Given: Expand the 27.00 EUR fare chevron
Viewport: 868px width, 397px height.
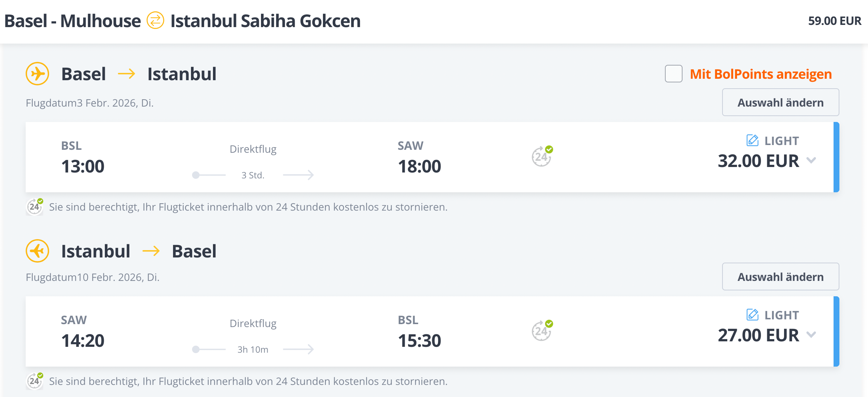Looking at the screenshot, I should 812,335.
